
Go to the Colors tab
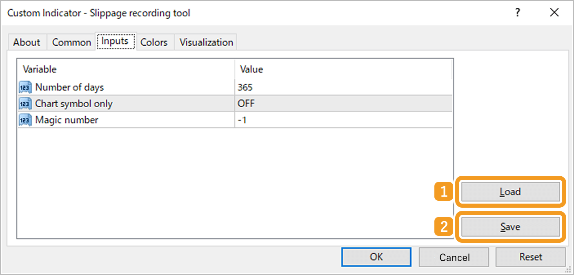click(x=154, y=42)
